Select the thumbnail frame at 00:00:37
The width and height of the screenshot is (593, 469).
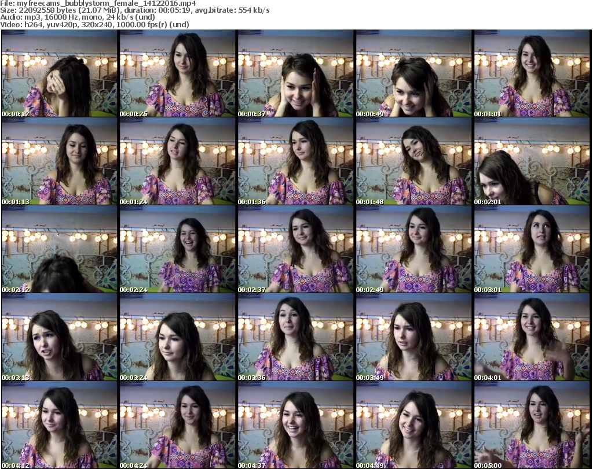(296, 73)
